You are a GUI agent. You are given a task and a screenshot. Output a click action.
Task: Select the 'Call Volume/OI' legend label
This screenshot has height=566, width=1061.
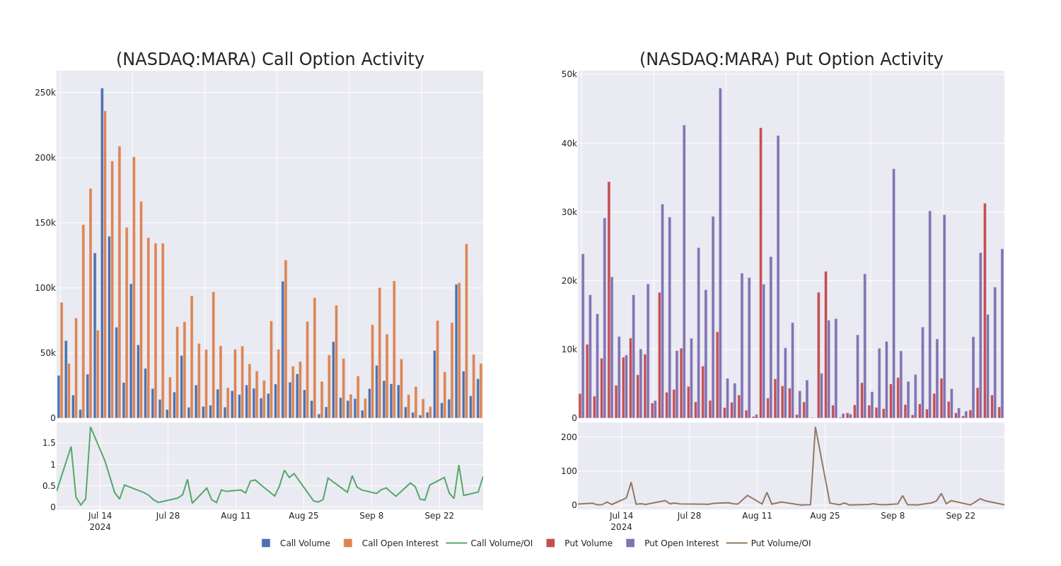click(501, 543)
